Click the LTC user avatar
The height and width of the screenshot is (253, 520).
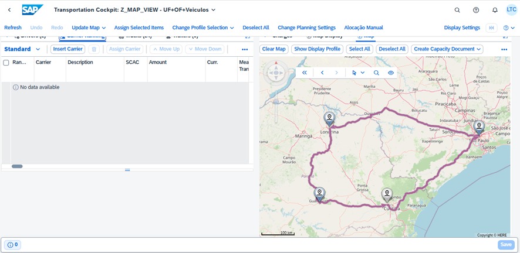[x=511, y=10]
